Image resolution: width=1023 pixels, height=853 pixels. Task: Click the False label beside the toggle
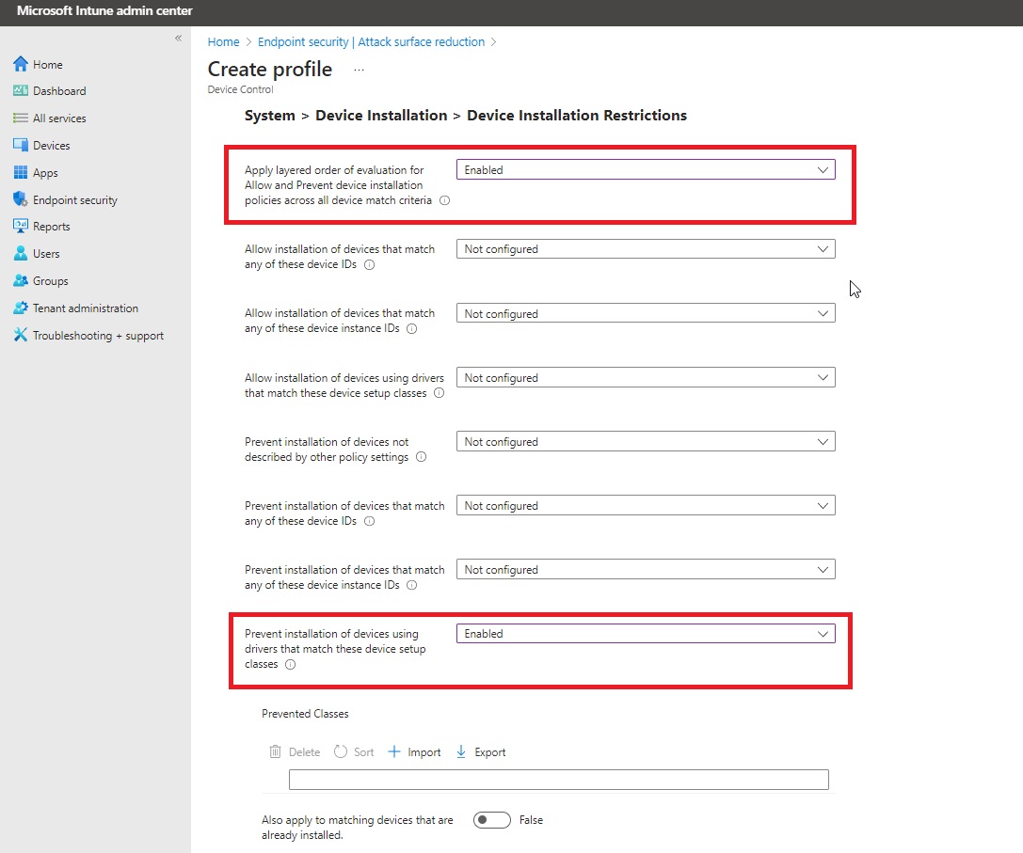pyautogui.click(x=531, y=820)
